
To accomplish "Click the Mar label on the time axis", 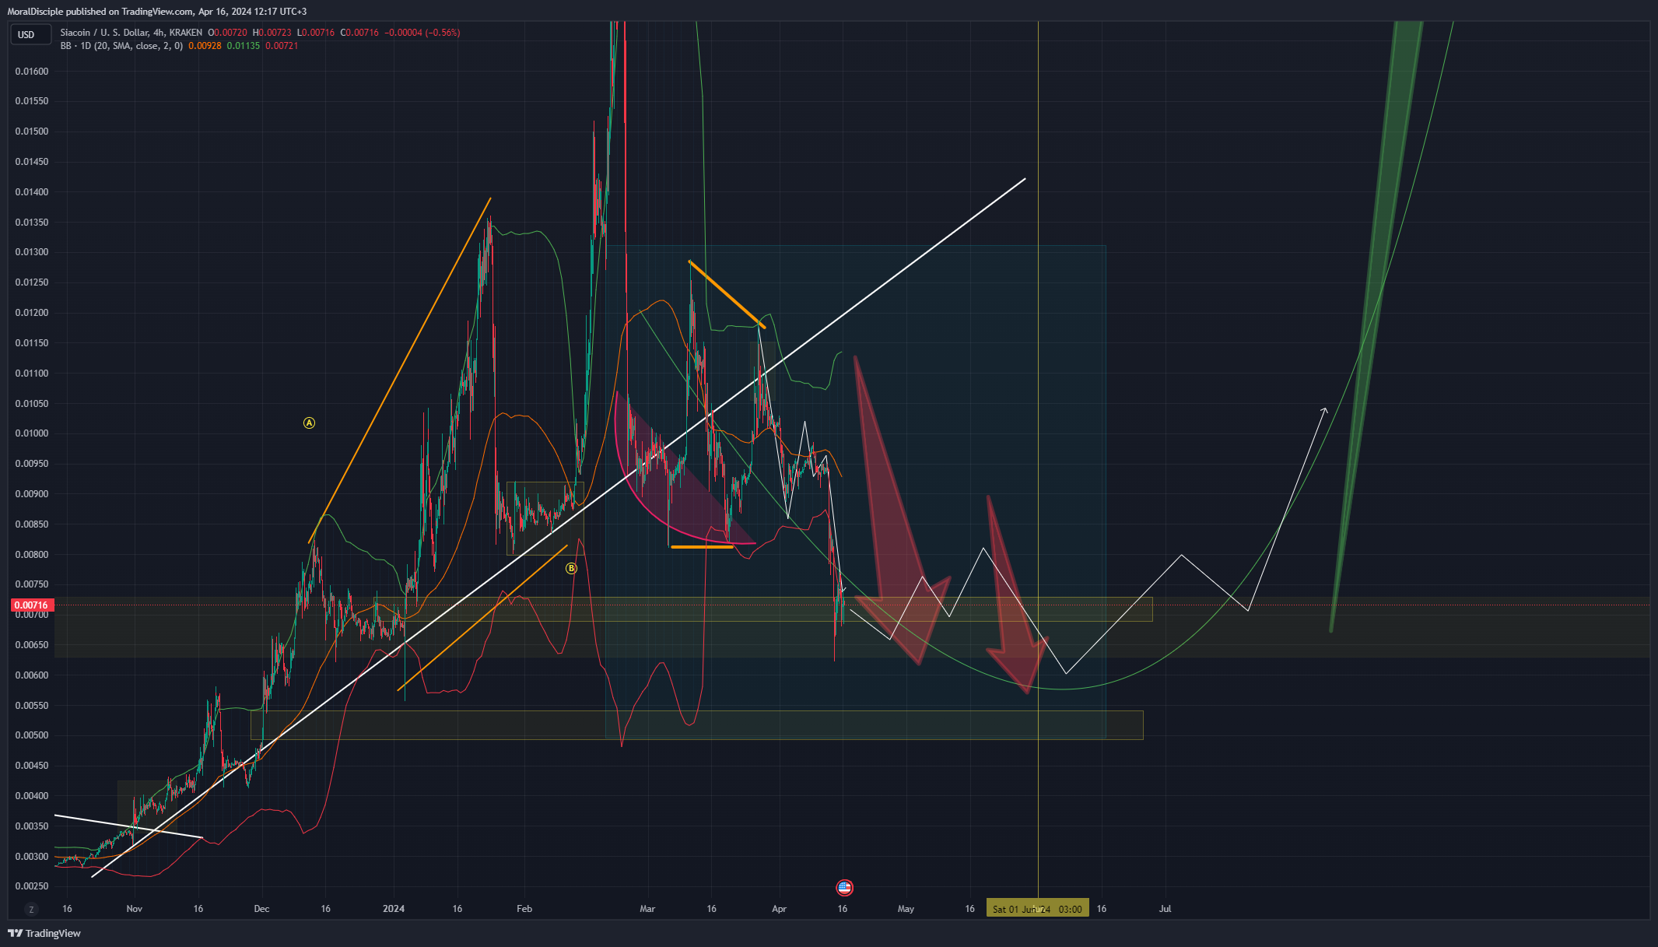I will (647, 909).
